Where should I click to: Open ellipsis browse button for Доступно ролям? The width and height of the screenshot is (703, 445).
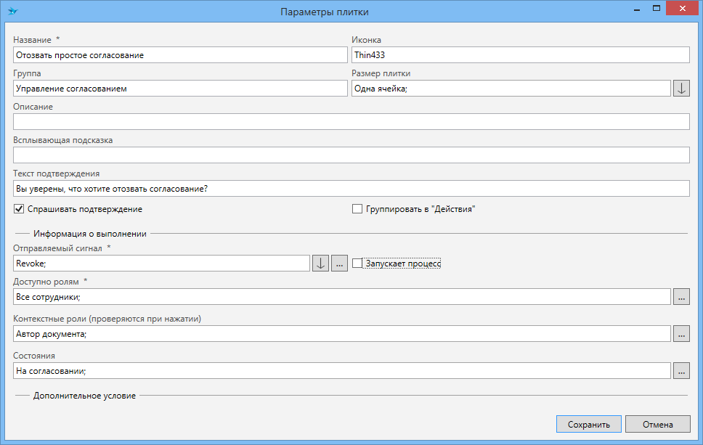pos(681,297)
